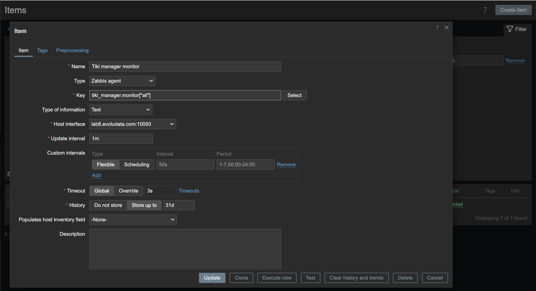Open the page help icon beside Create item

coord(485,10)
